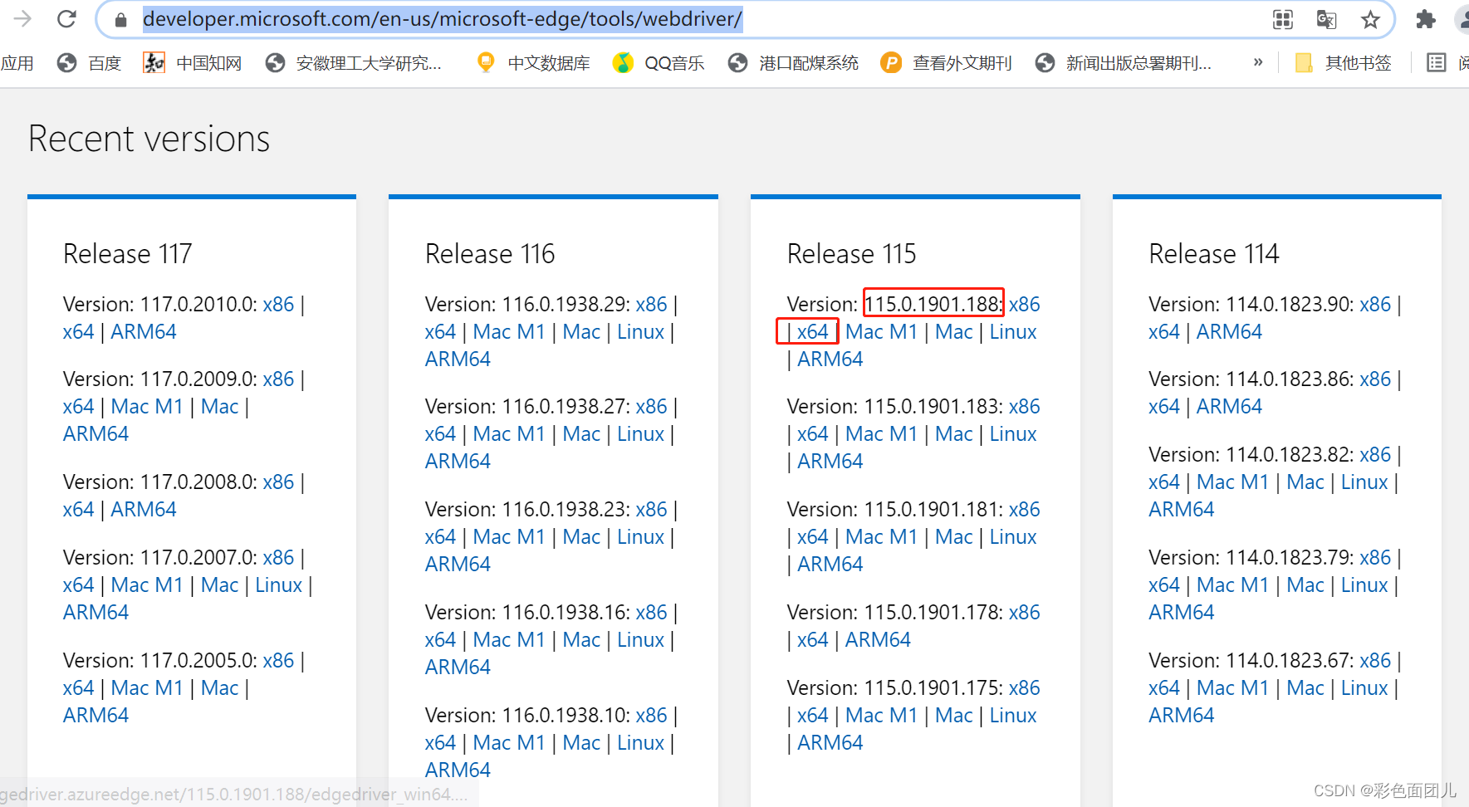Image resolution: width=1469 pixels, height=807 pixels.
Task: Click the translate page icon
Action: click(x=1326, y=20)
